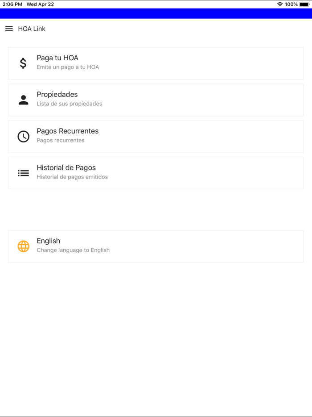Tap the lowercase 'Pagos recurrentes' subtitle text
This screenshot has height=417, width=312.
pyautogui.click(x=60, y=140)
